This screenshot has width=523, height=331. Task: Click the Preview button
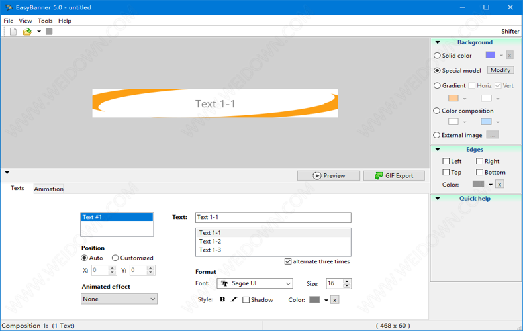point(328,176)
